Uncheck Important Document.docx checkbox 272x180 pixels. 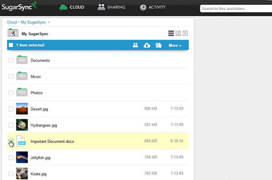click(x=11, y=142)
